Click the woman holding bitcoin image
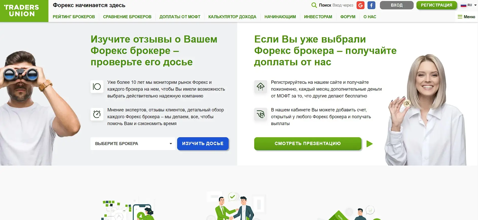 tap(426, 110)
